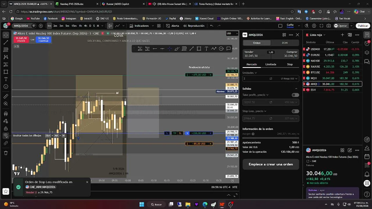The width and height of the screenshot is (372, 209).
Task: Expand the Operar menu arrow
Action: 351,26
